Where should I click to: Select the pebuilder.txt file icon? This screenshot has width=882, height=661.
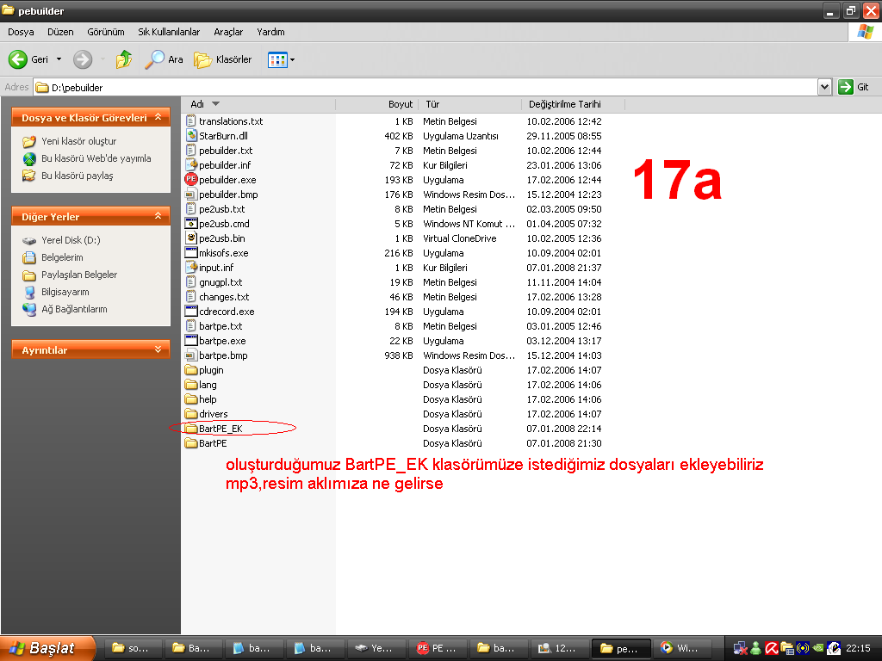point(191,150)
